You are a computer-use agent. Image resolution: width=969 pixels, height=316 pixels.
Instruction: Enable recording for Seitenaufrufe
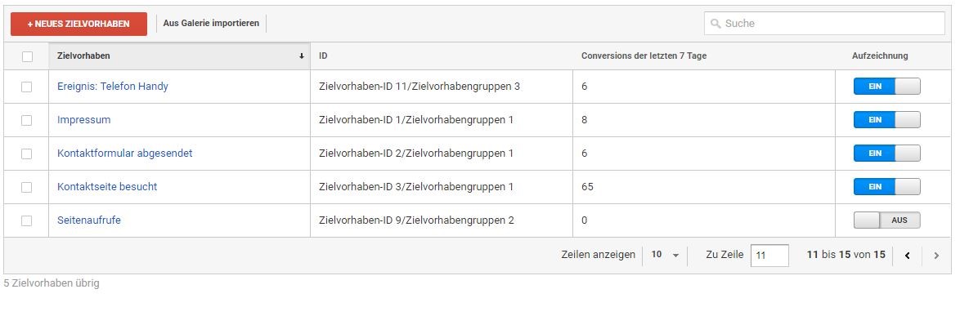click(886, 220)
